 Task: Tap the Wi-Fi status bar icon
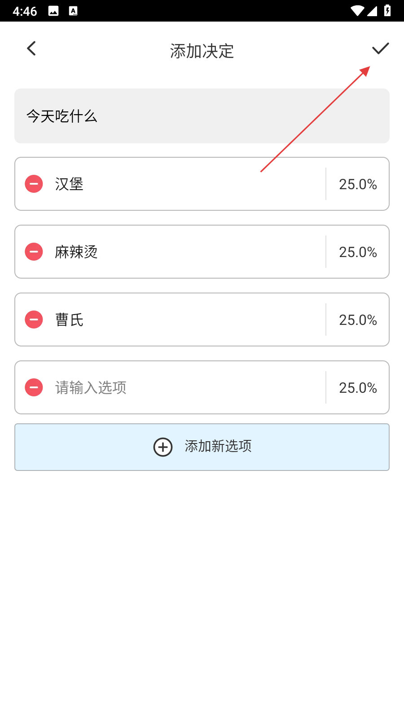click(357, 11)
